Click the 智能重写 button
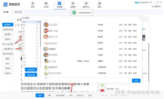The height and width of the screenshot is (99, 164). (x=8, y=34)
